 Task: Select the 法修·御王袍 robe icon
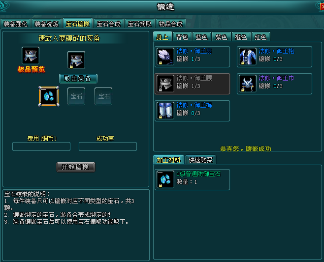pyautogui.click(x=247, y=57)
